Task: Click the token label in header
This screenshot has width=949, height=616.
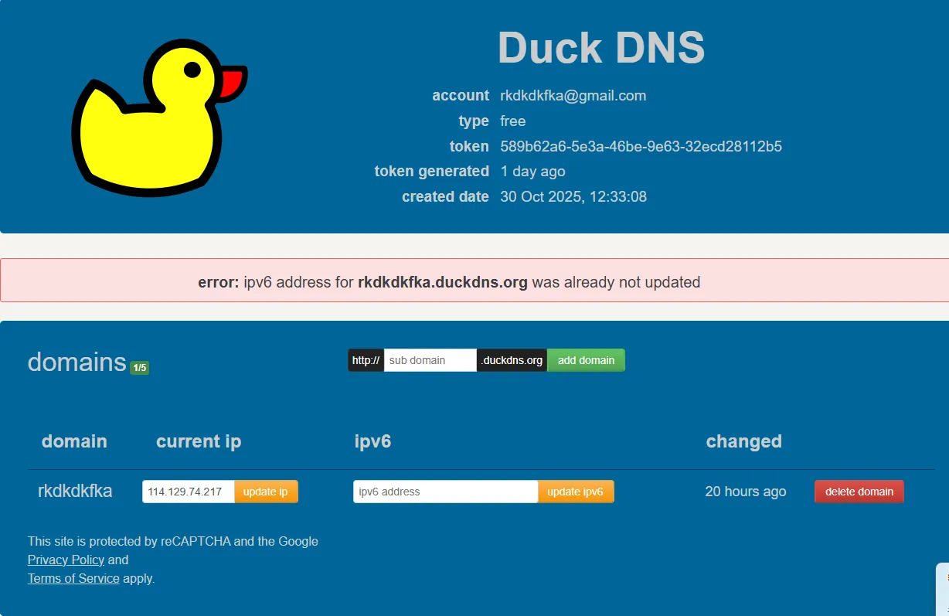Action: (x=469, y=146)
